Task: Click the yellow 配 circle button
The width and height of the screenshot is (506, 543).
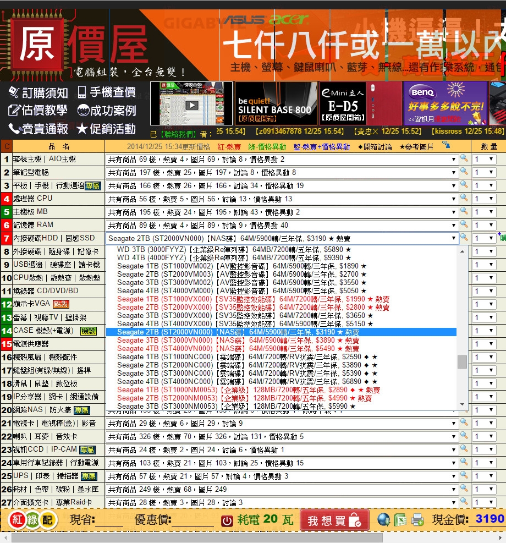Action: pos(47,520)
